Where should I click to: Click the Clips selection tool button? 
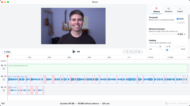coord(7,52)
